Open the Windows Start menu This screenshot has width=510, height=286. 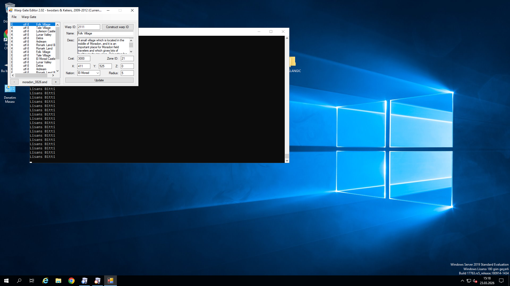tap(6, 281)
